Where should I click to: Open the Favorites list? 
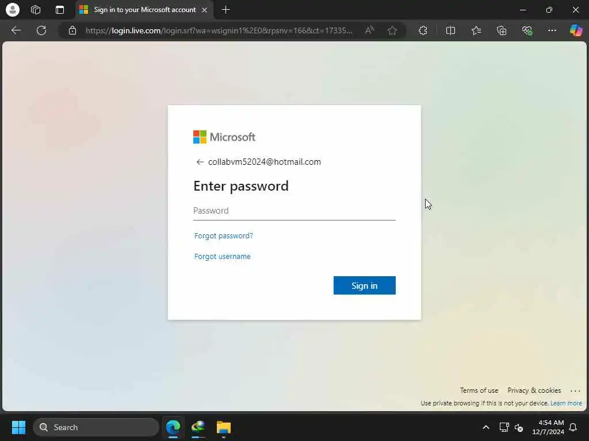point(476,30)
